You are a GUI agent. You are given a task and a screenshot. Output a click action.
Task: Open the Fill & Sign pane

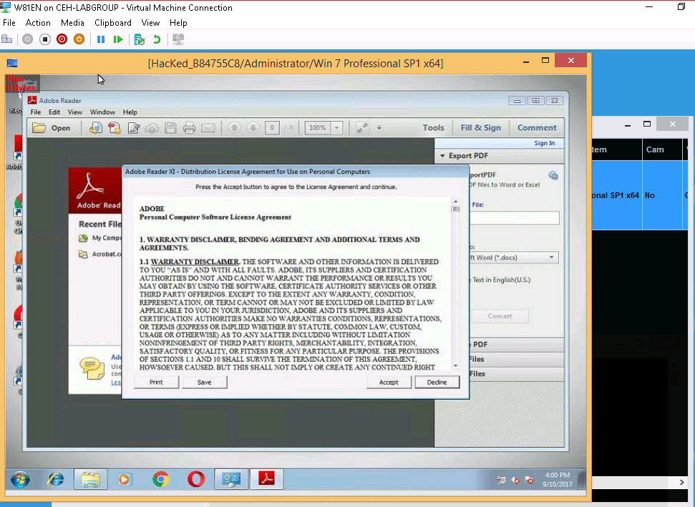[x=480, y=127]
